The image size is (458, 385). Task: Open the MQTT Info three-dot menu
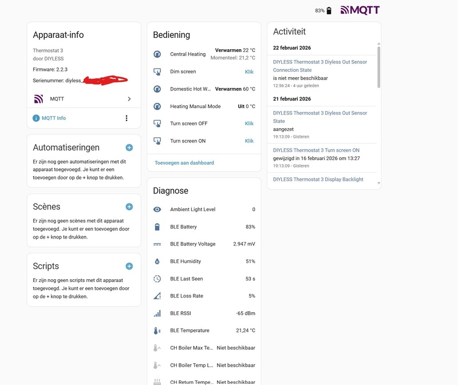click(x=127, y=118)
